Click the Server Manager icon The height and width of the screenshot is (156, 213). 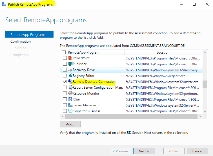tap(70, 105)
